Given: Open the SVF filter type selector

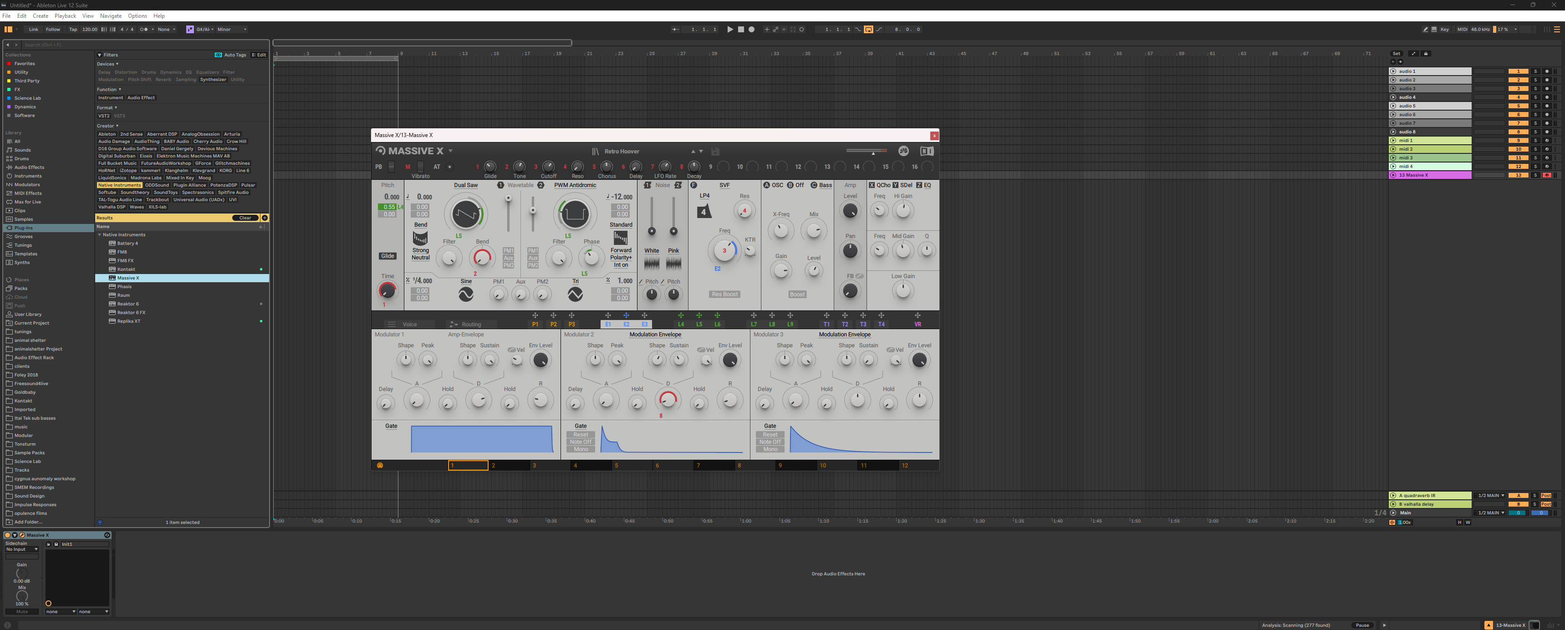Looking at the screenshot, I should pyautogui.click(x=724, y=185).
